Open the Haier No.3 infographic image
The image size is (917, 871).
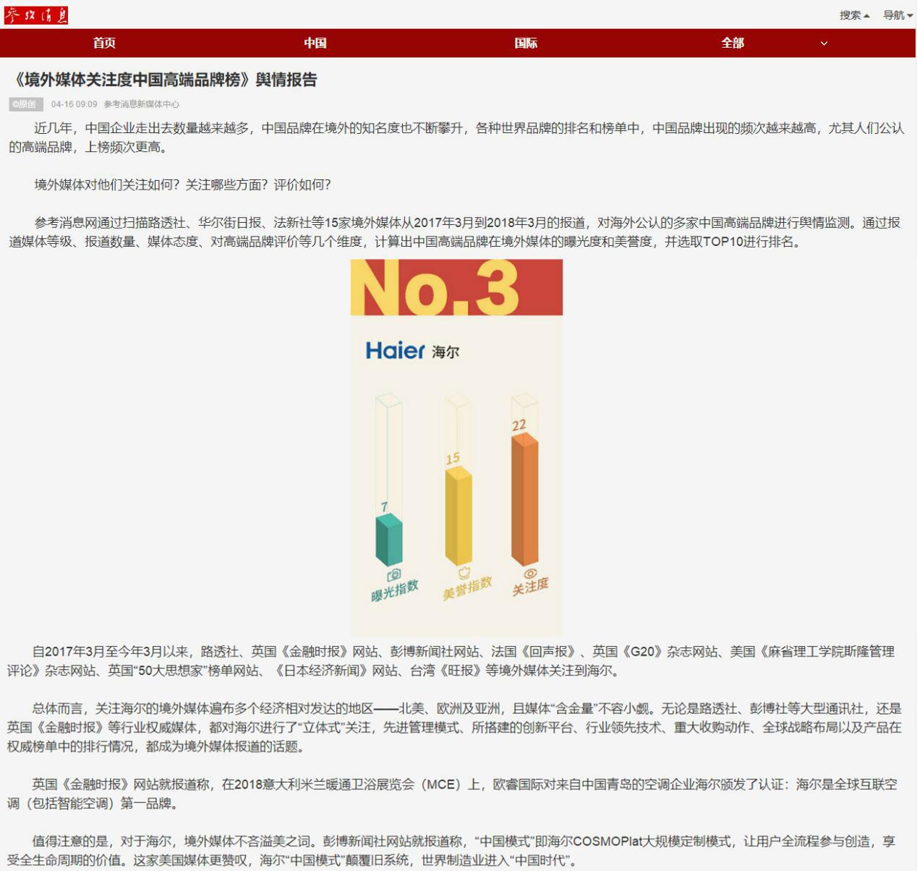tap(456, 447)
